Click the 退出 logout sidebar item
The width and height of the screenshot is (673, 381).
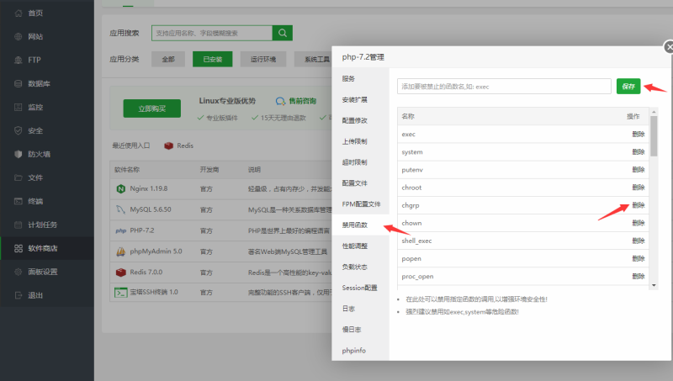47,295
